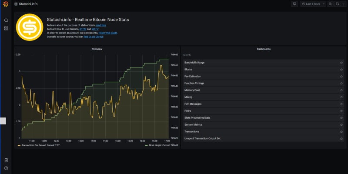Open refresh interval dropdown arrow
The height and width of the screenshot is (174, 348).
coord(343,4)
